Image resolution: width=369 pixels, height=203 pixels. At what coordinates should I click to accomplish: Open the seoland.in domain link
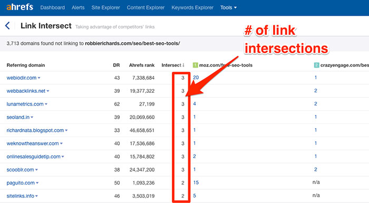18,117
